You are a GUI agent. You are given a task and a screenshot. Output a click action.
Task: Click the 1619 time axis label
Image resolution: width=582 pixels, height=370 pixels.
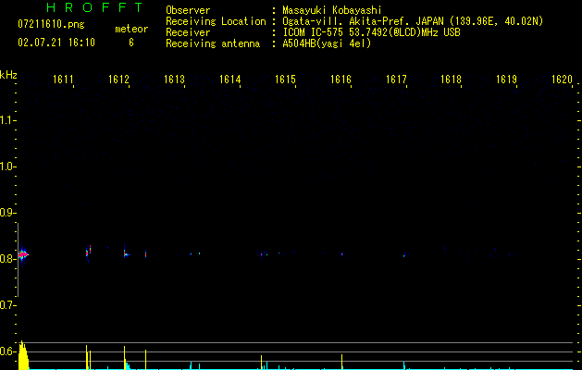tap(507, 79)
